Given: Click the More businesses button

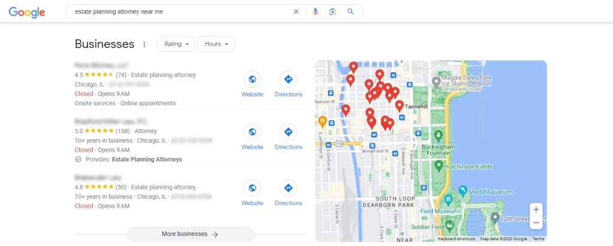Looking at the screenshot, I should click(x=190, y=234).
